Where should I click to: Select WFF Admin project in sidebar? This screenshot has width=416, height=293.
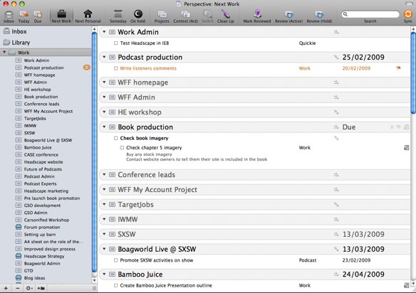pos(36,82)
